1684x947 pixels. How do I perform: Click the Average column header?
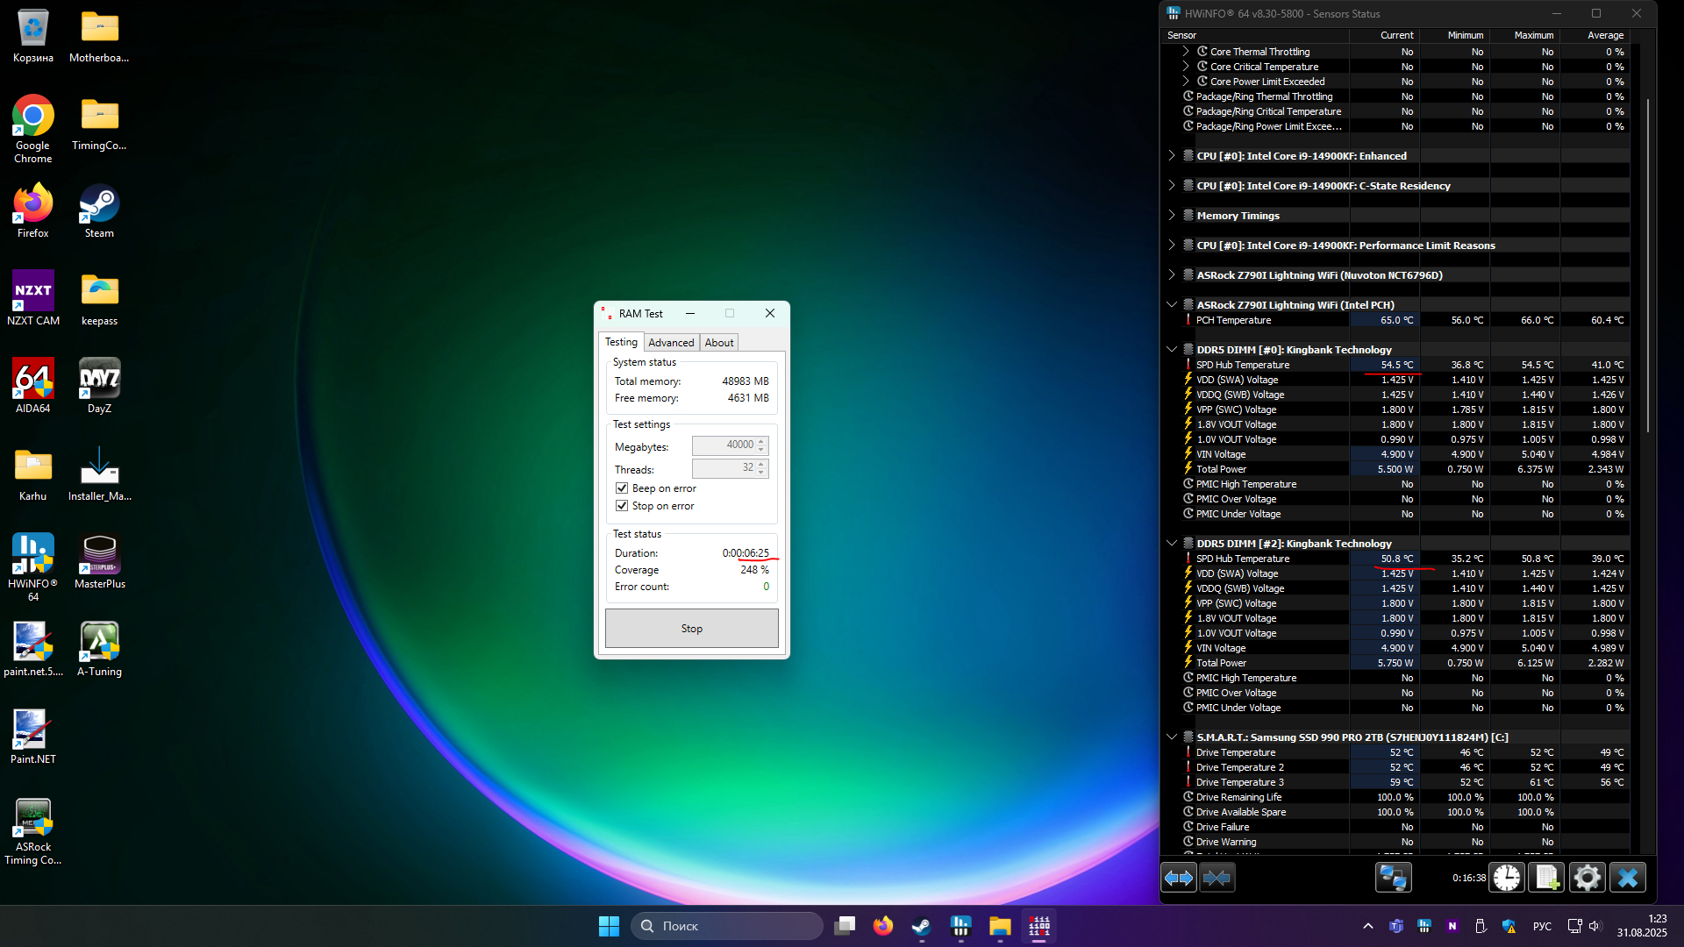coord(1595,35)
